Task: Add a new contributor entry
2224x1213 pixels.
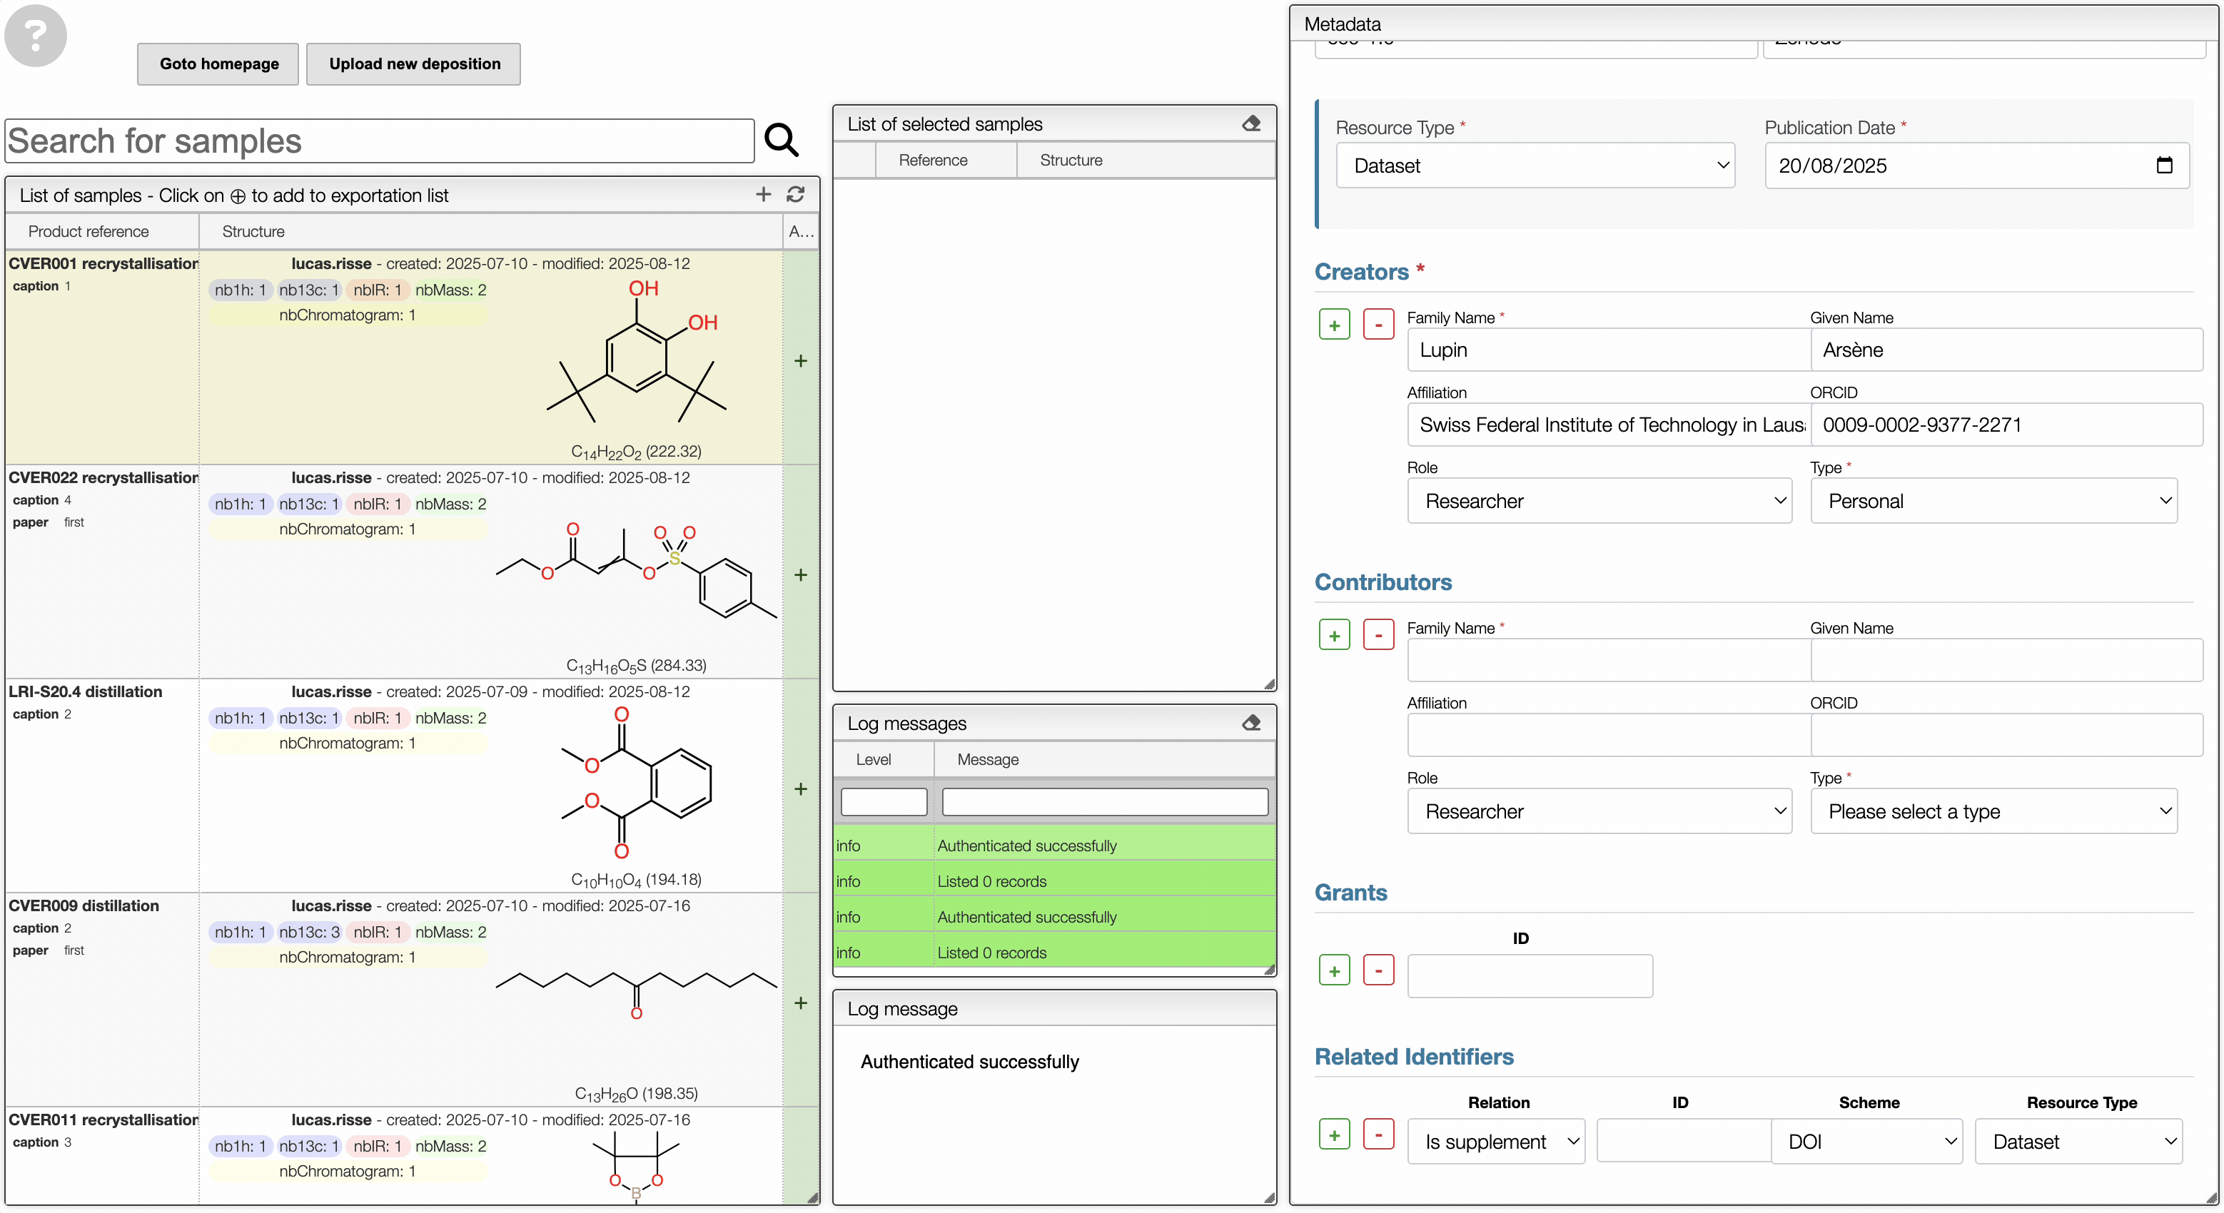Action: pyautogui.click(x=1334, y=636)
